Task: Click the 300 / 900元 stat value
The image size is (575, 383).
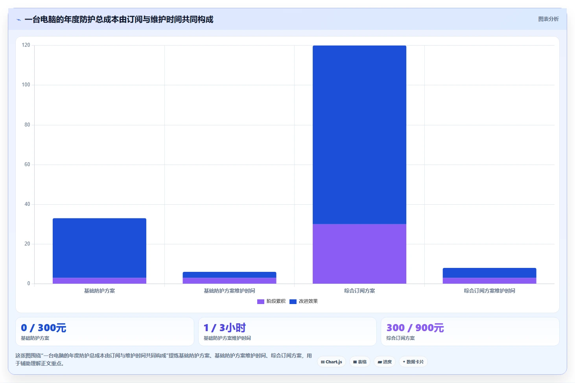Action: (415, 328)
